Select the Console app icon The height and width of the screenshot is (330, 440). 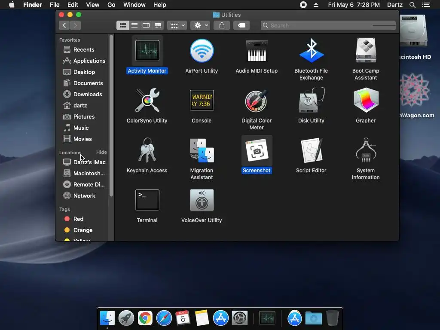point(202,100)
